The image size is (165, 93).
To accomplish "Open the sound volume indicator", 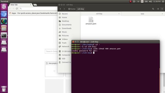I will [150, 2].
